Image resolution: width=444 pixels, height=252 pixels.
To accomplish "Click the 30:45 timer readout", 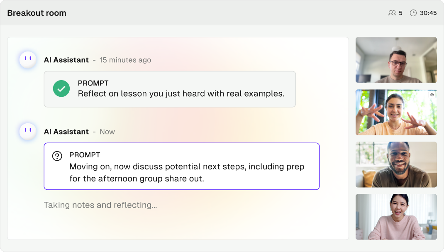I will pos(428,13).
